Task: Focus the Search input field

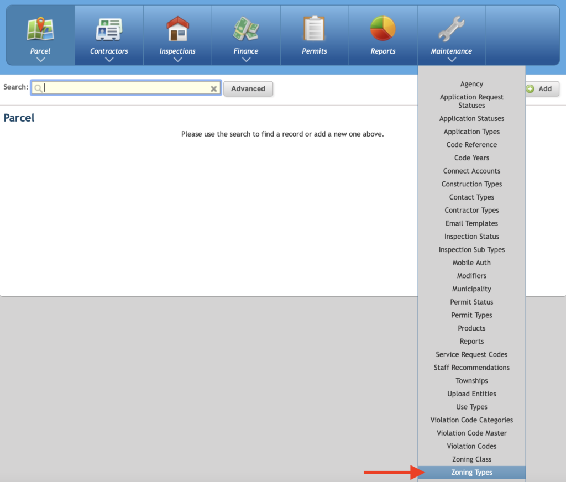Action: click(x=126, y=88)
